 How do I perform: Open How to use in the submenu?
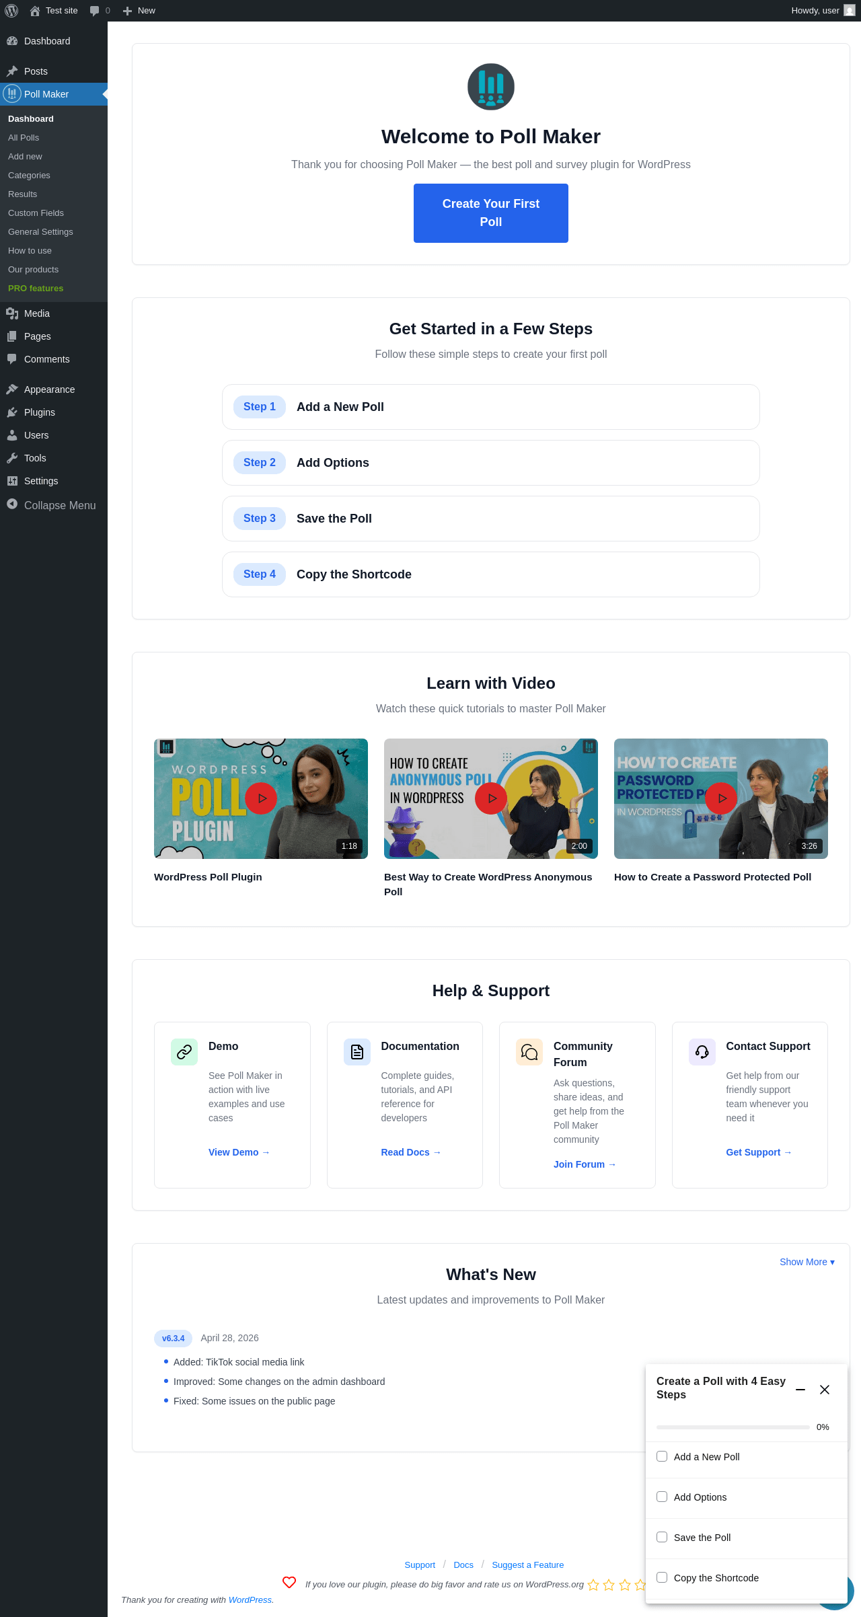tap(30, 251)
